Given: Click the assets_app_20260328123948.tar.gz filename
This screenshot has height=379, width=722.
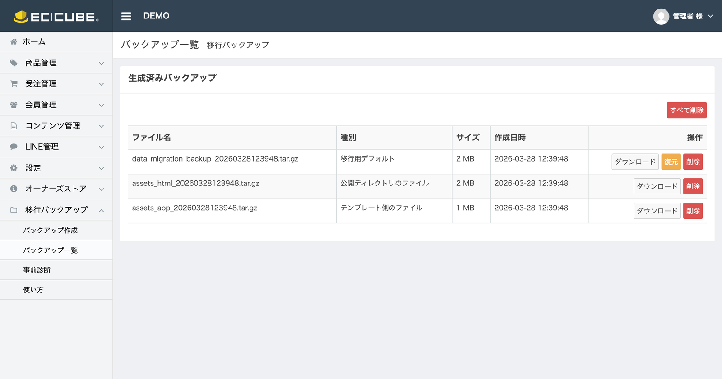Looking at the screenshot, I should click(x=194, y=208).
